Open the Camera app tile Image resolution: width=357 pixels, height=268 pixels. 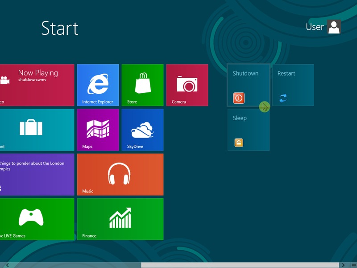coord(187,85)
